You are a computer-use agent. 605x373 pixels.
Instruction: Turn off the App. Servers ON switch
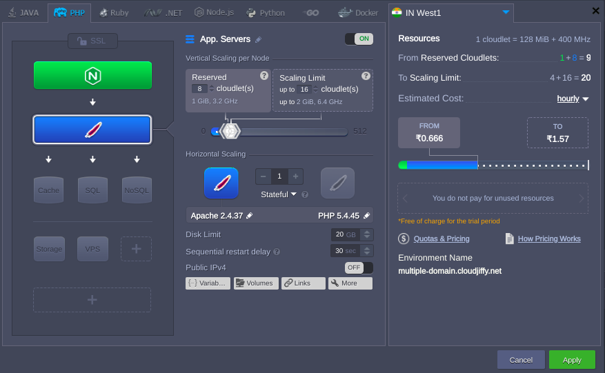coord(359,39)
